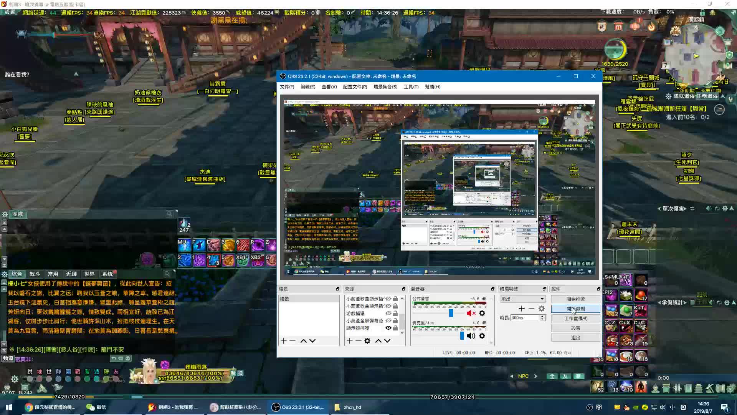This screenshot has width=737, height=415.
Task: Click 開始推流 to start streaming
Action: pos(576,299)
